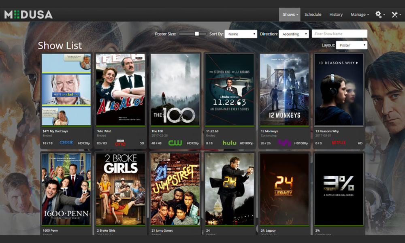Expand the Manage menu
Viewport: 405px width, 243px height.
click(359, 15)
